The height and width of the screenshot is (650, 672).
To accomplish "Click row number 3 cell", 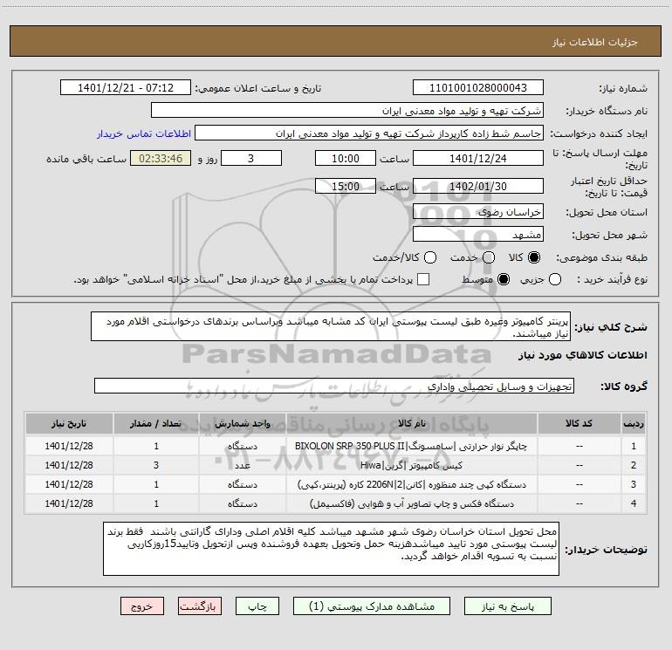I will pos(634,484).
